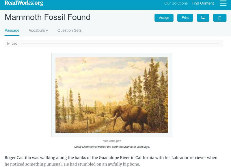
Task: Open the Our Solutions menu
Action: coord(176,3)
